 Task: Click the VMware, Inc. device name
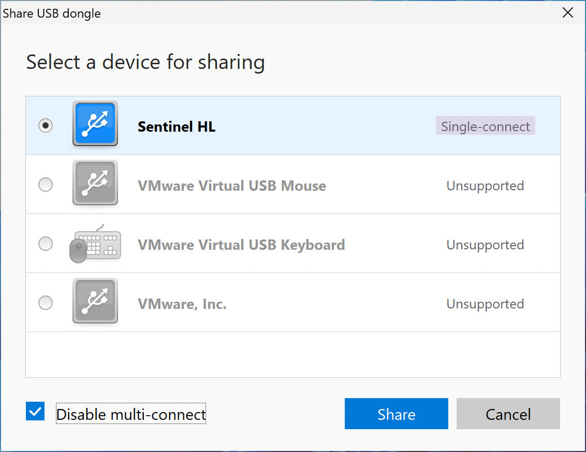click(182, 304)
